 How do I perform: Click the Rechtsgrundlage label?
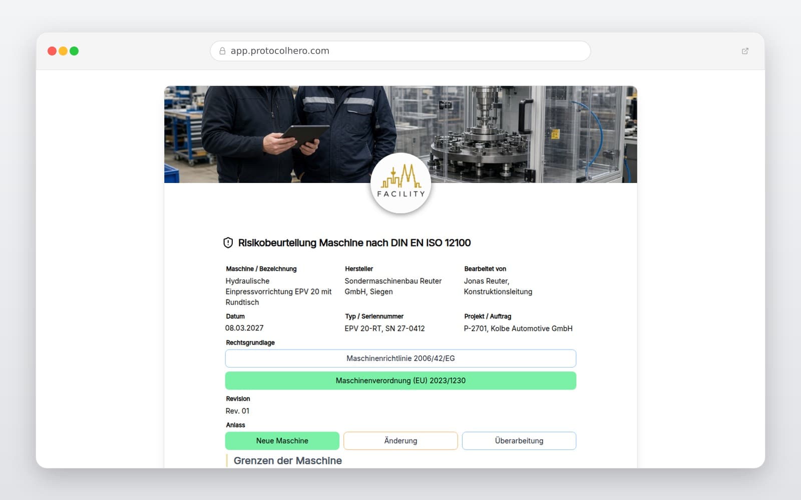[250, 343]
